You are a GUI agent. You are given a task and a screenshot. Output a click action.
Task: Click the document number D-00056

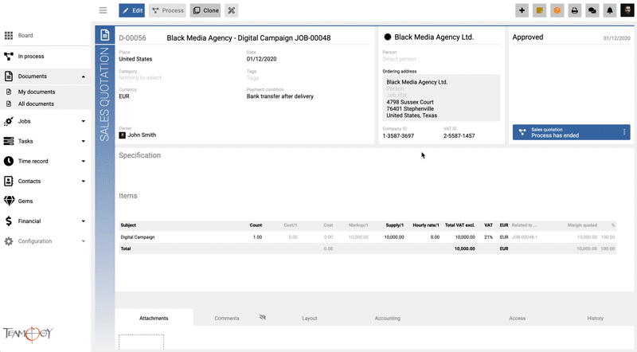tap(132, 37)
